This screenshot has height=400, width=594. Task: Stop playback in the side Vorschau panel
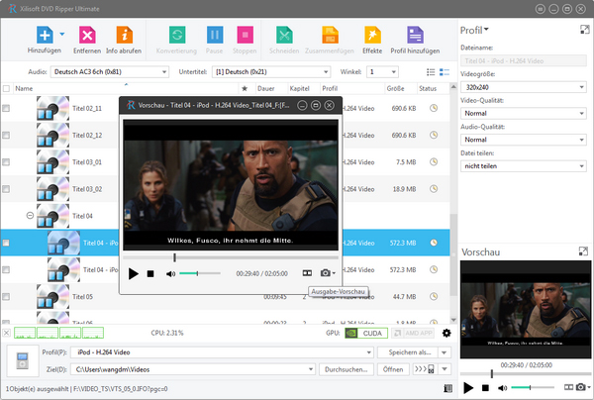(x=485, y=388)
